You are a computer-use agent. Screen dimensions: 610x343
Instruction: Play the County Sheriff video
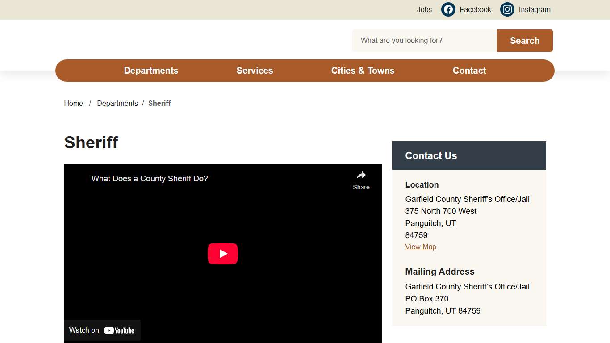pos(222,254)
